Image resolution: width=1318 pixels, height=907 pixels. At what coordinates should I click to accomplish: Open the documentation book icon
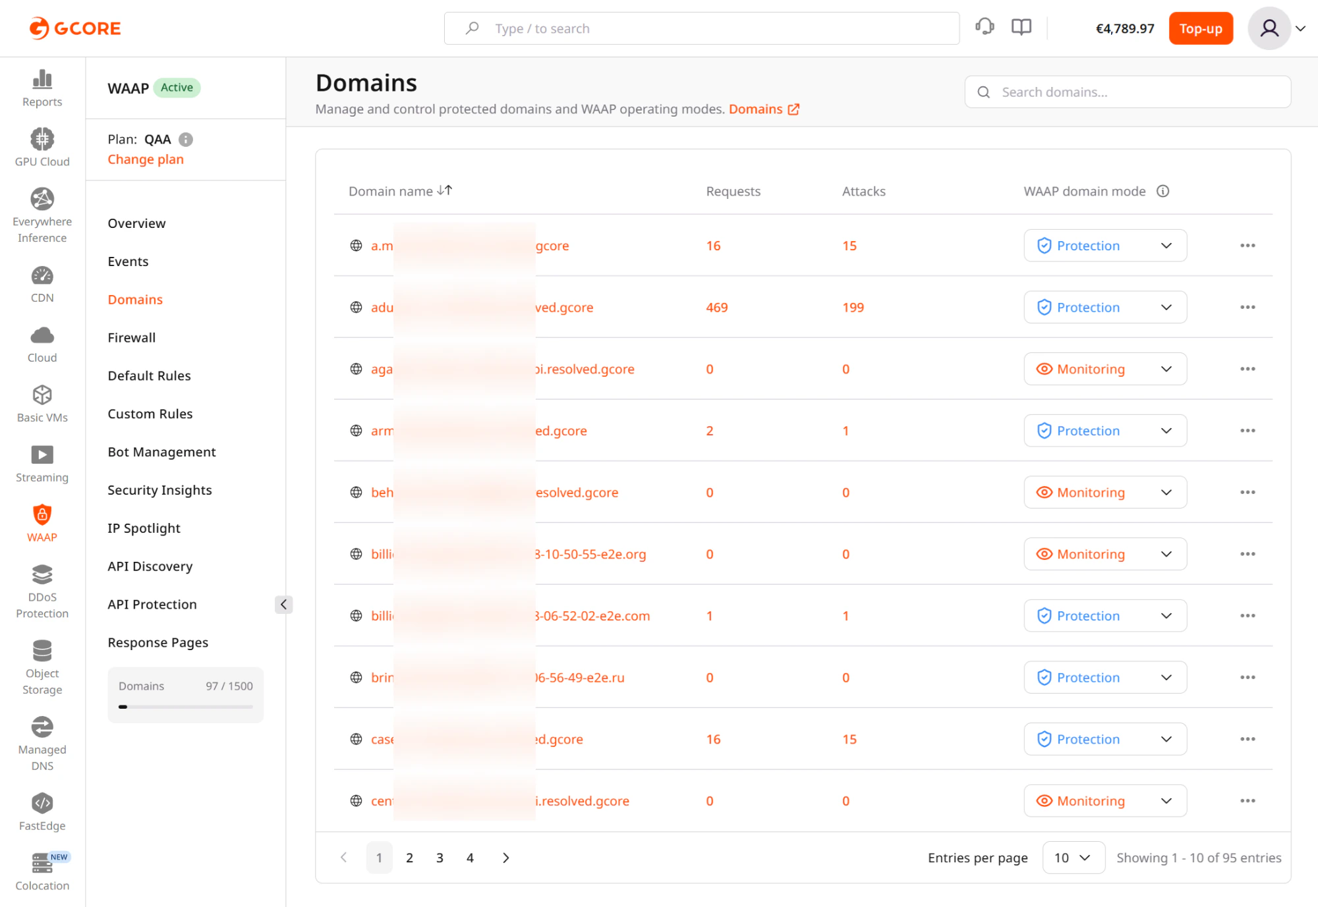[1021, 26]
